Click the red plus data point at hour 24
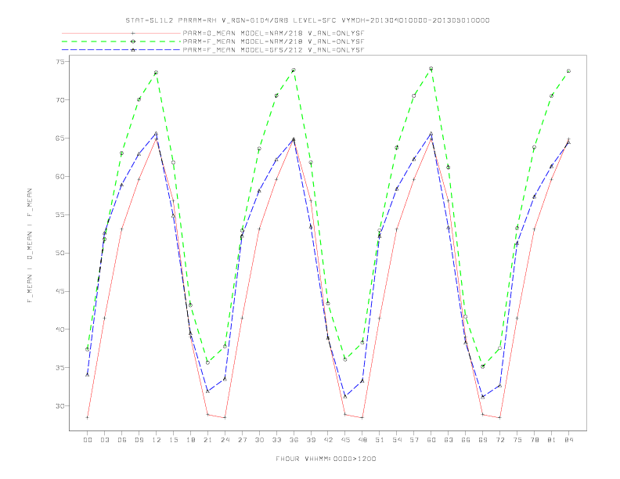This screenshot has width=620, height=479. coord(225,417)
